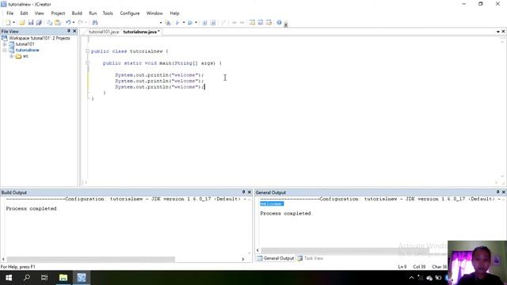This screenshot has width=507, height=285.
Task: Expand the src folder node
Action: (x=12, y=56)
